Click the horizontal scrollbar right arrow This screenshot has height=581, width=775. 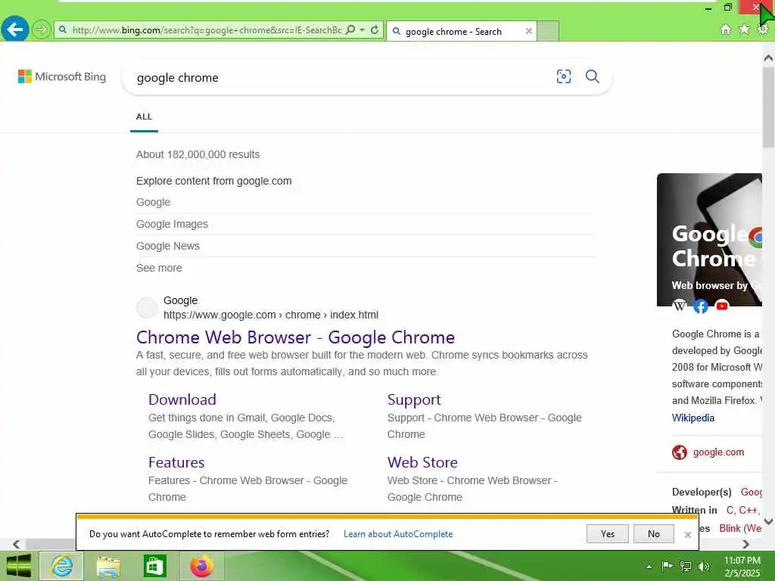pos(745,544)
